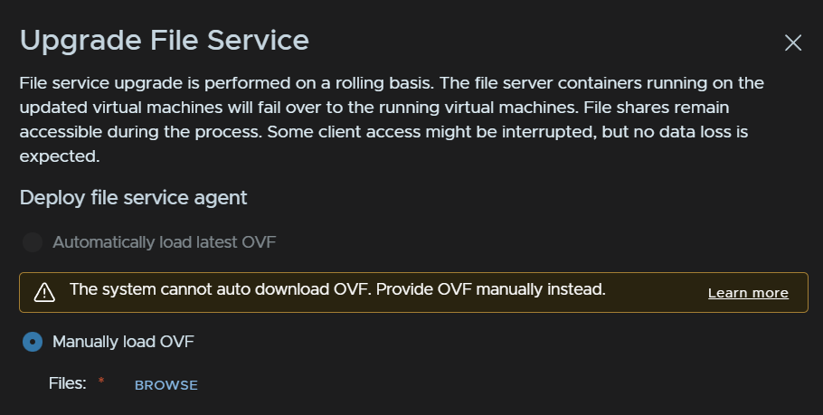Viewport: 823px width, 415px height.
Task: Click the word 'expected.' ending the description
Action: point(60,156)
